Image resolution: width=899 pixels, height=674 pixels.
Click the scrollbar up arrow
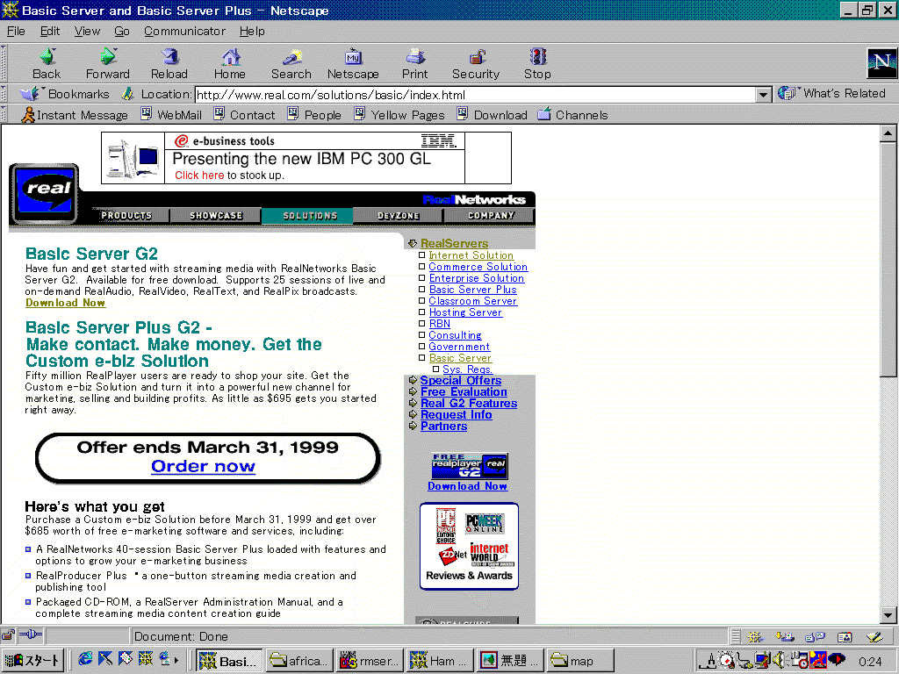pyautogui.click(x=888, y=133)
